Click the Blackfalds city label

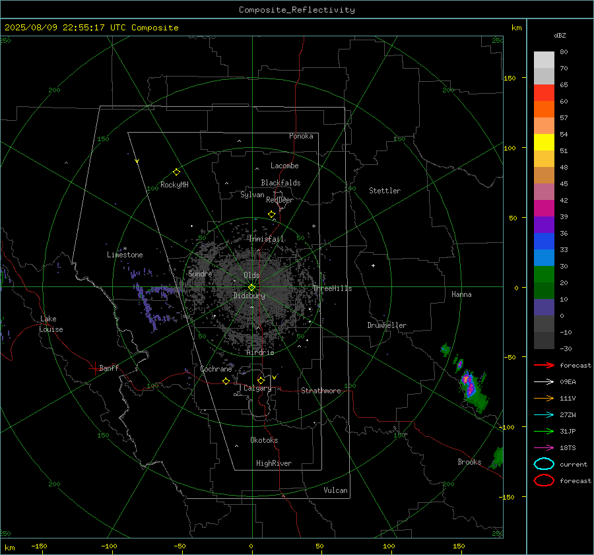point(280,183)
